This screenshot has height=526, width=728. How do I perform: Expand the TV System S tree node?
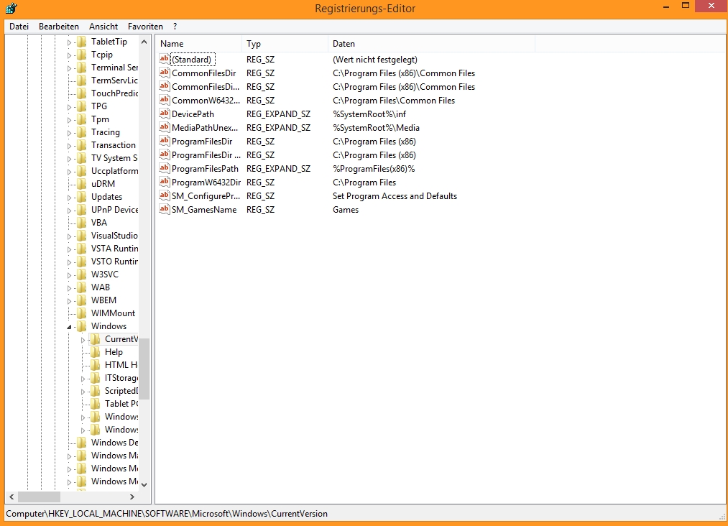[69, 159]
